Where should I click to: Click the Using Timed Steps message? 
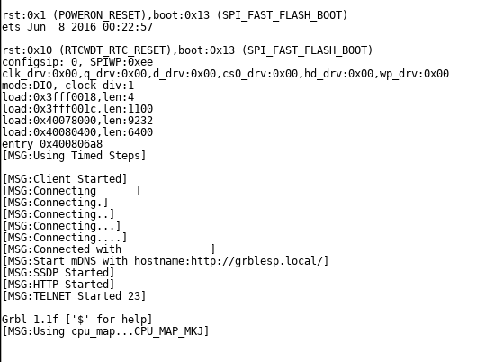click(x=74, y=156)
